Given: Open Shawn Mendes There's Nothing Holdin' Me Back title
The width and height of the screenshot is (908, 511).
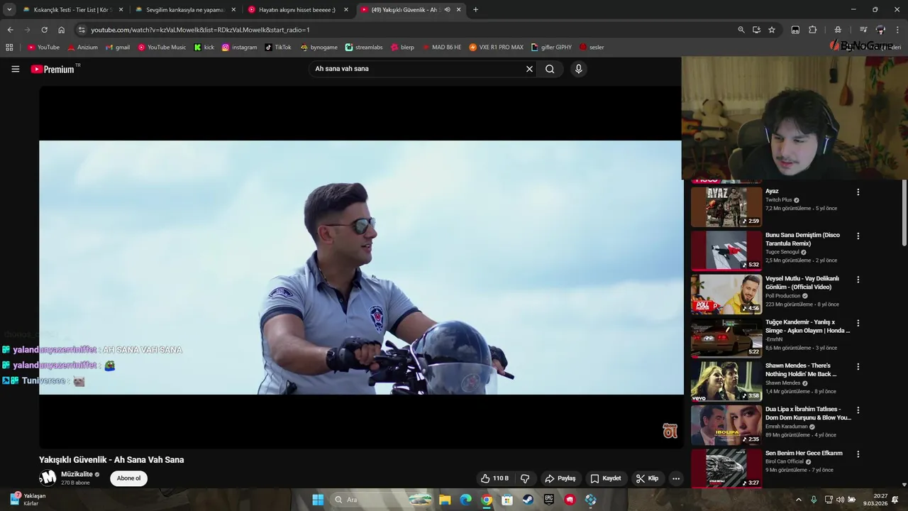Looking at the screenshot, I should tap(801, 370).
